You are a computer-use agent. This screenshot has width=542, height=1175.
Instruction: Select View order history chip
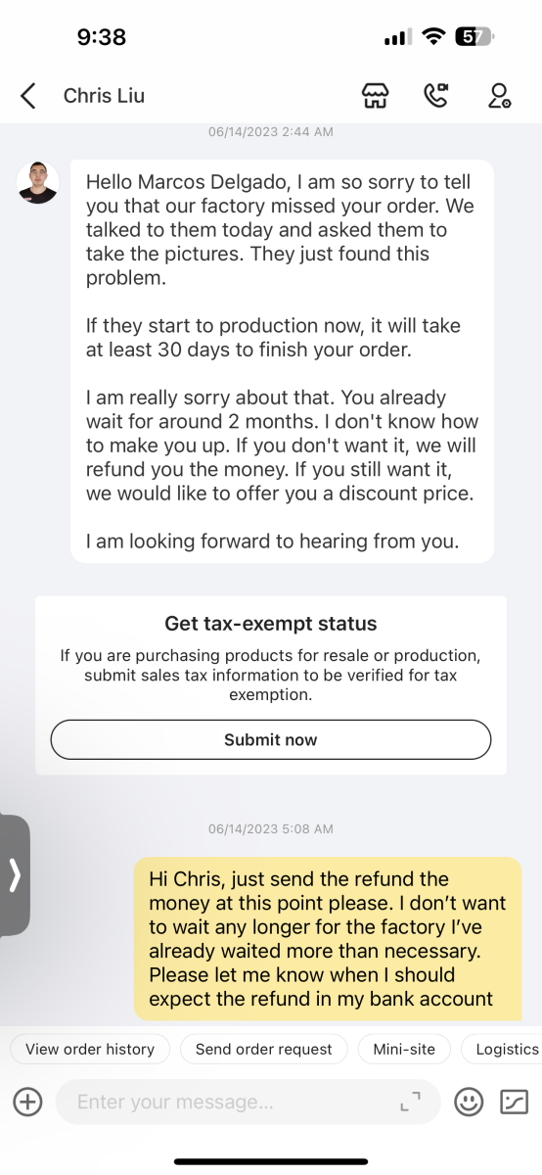coord(90,1049)
